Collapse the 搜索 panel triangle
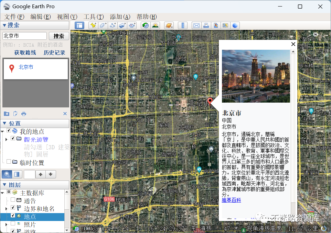This screenshot has height=233, width=331. tap(4, 25)
